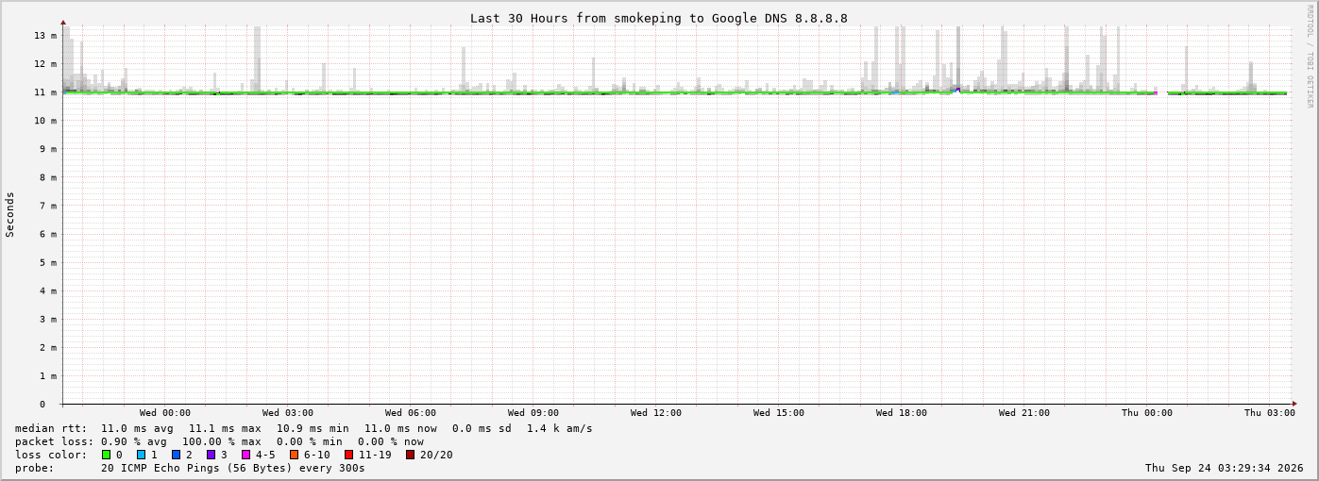The height and width of the screenshot is (481, 1319).
Task: Click the Wed 12:00 time axis label
Action: click(x=656, y=413)
